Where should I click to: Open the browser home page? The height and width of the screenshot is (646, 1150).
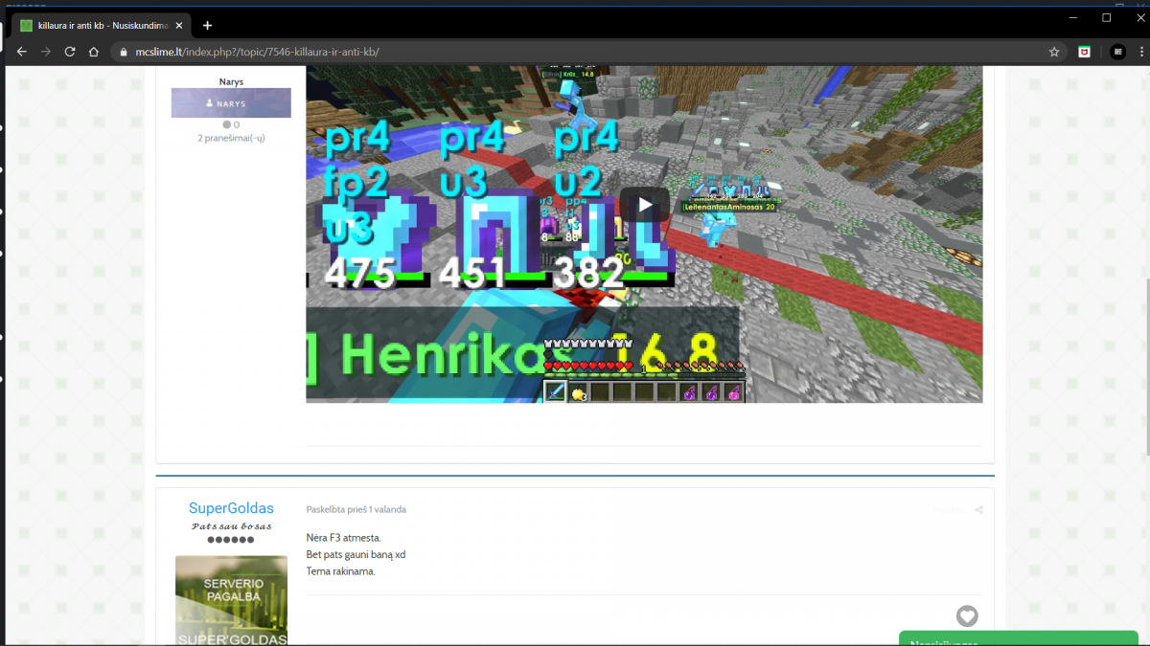tap(94, 52)
